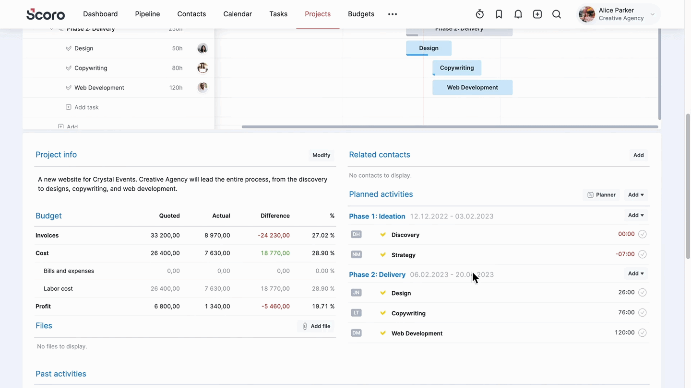Click the Design bar in Gantt chart
Viewport: 691px width, 388px height.
click(429, 48)
